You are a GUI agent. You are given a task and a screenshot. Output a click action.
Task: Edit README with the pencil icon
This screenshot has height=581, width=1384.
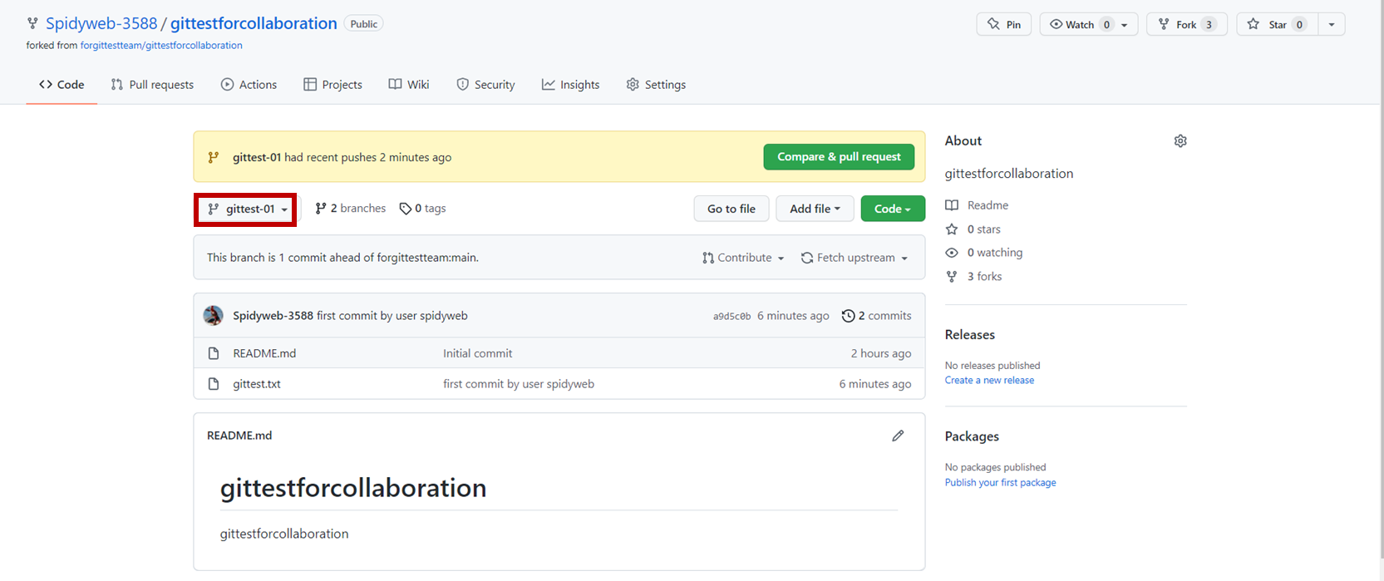pyautogui.click(x=898, y=436)
